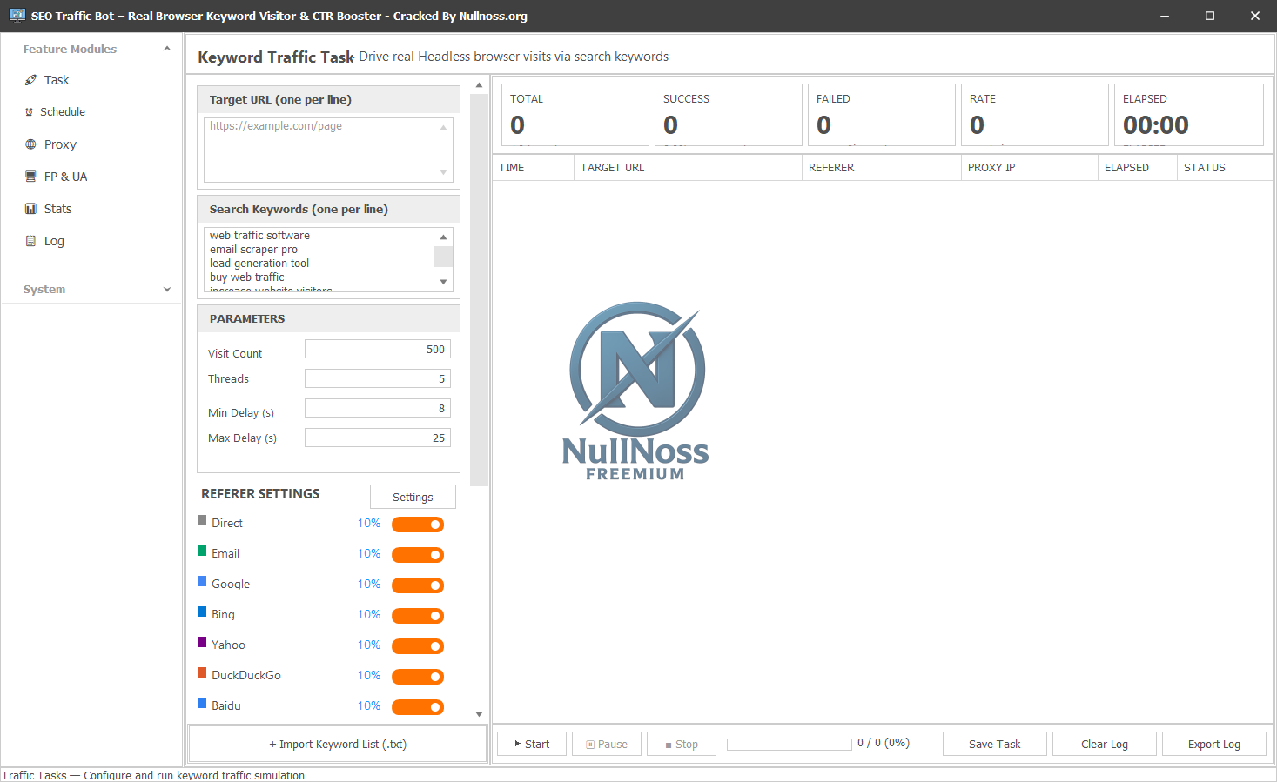Collapse the Feature Modules section
The height and width of the screenshot is (782, 1277).
(166, 49)
